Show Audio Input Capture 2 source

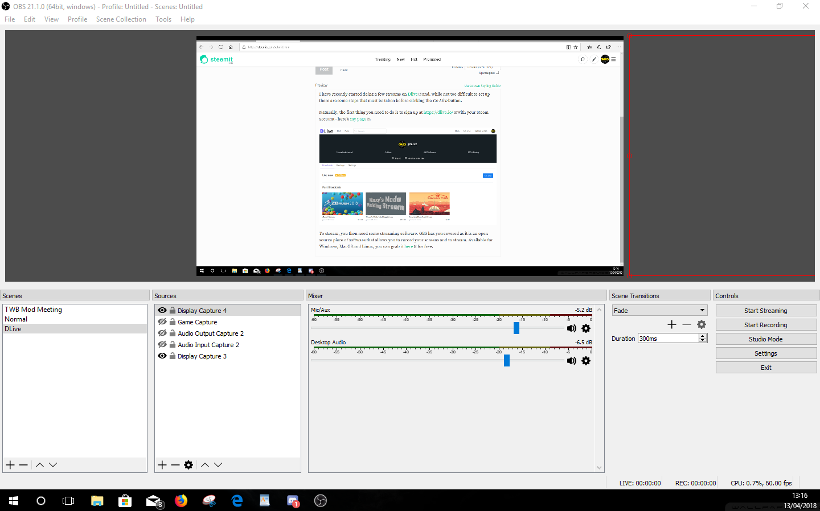click(162, 344)
